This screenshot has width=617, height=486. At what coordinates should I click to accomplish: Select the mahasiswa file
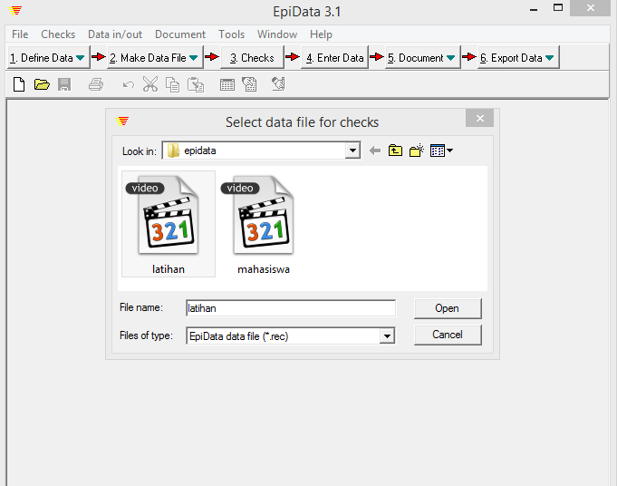[x=264, y=224]
